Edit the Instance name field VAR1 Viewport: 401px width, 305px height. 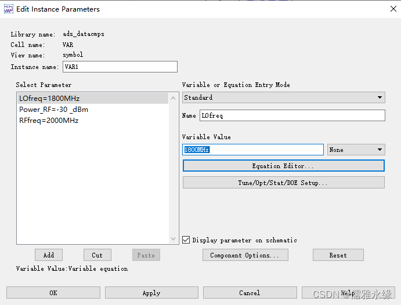pyautogui.click(x=120, y=67)
